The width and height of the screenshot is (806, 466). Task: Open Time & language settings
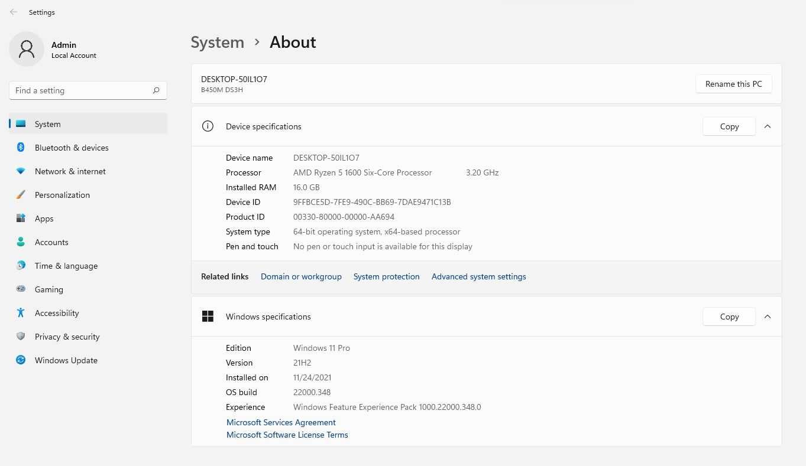pos(88,266)
